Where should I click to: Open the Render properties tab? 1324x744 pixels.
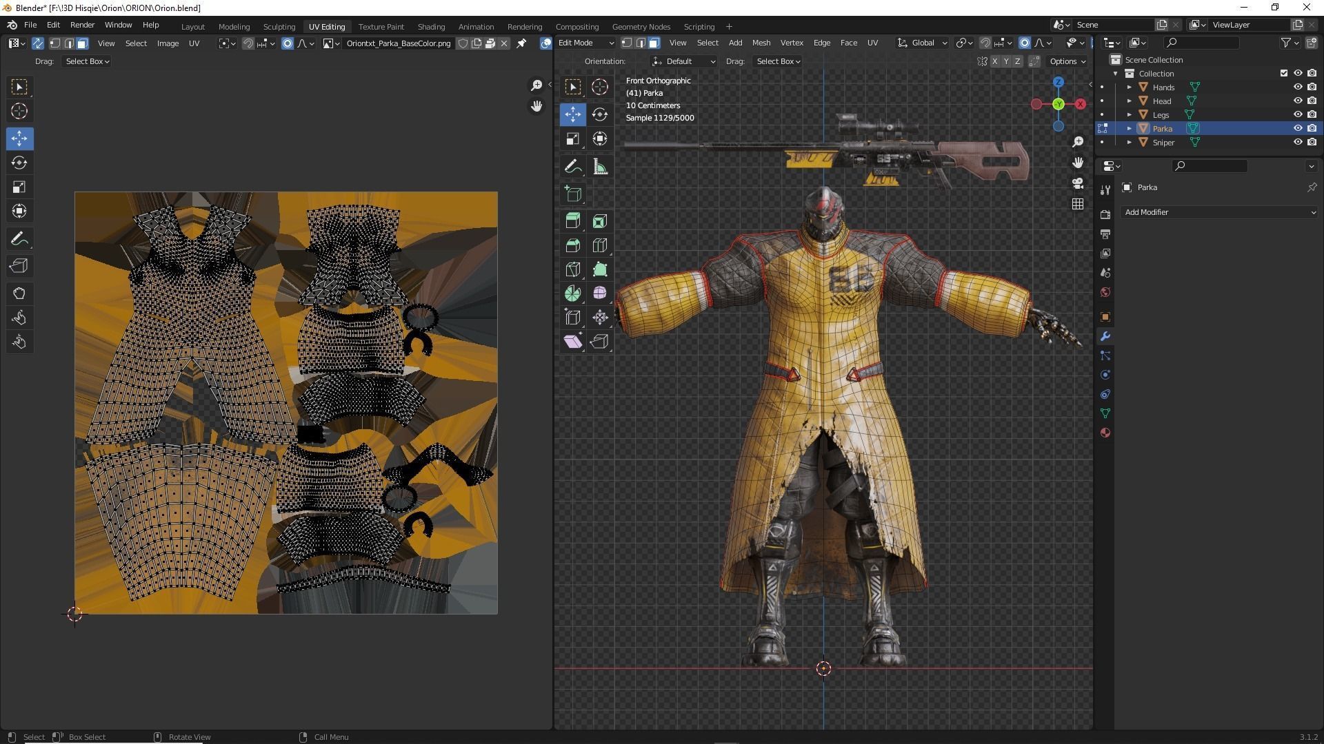pos(1105,215)
